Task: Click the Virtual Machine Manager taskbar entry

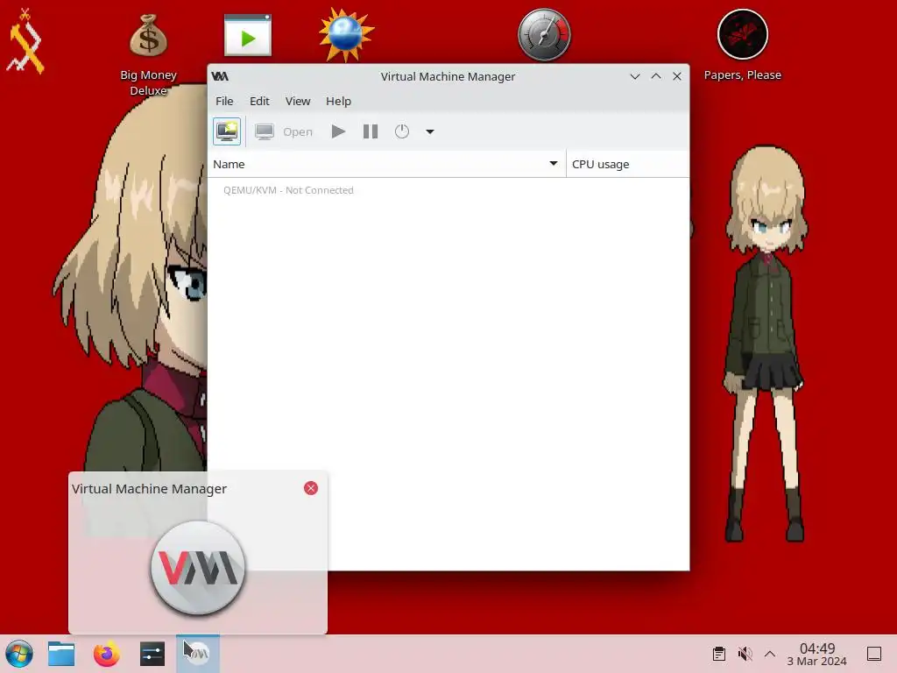Action: (197, 654)
